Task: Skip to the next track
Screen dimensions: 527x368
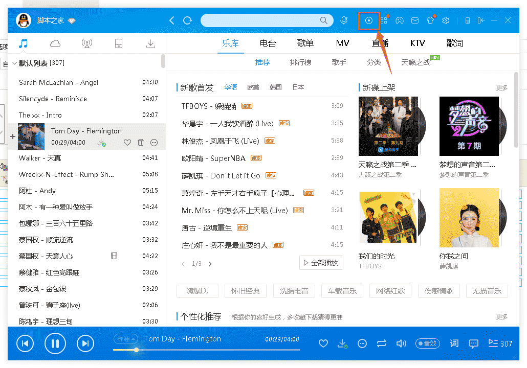Action: [85, 343]
